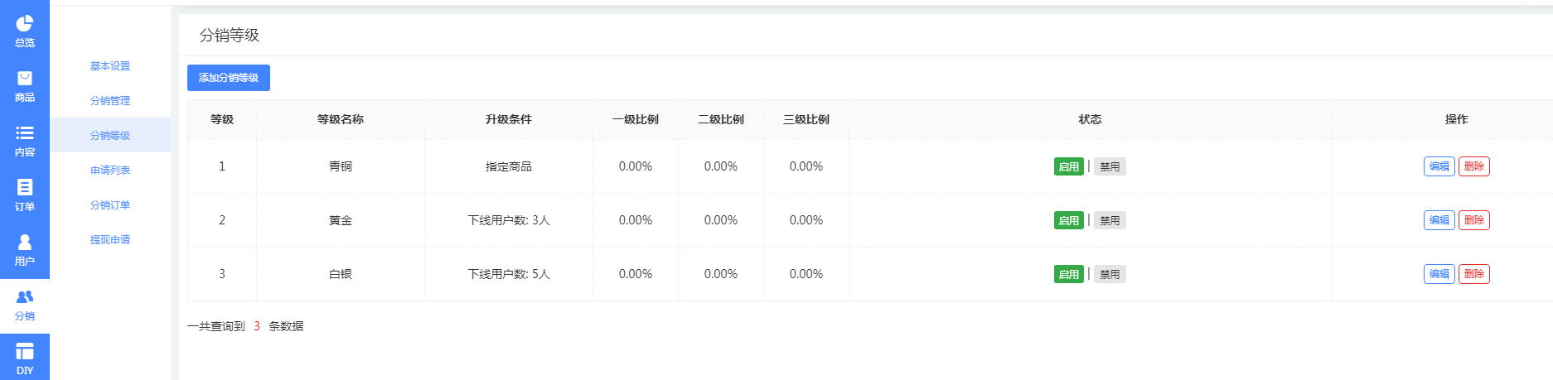Edit the 白银 level row

[1439, 274]
